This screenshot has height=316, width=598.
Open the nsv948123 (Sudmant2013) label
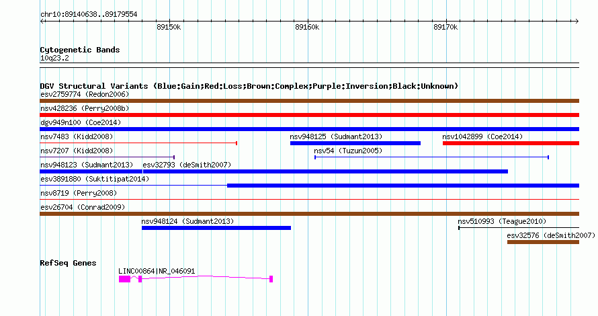(87, 165)
